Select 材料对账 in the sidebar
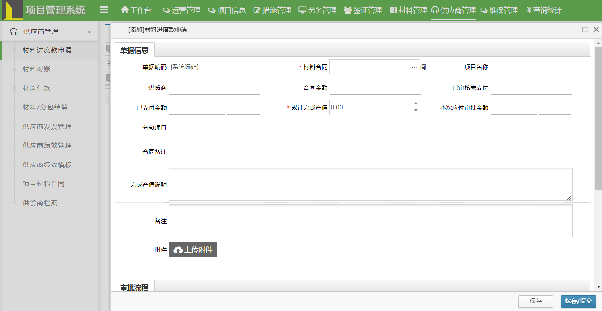602x311 pixels. click(x=37, y=69)
